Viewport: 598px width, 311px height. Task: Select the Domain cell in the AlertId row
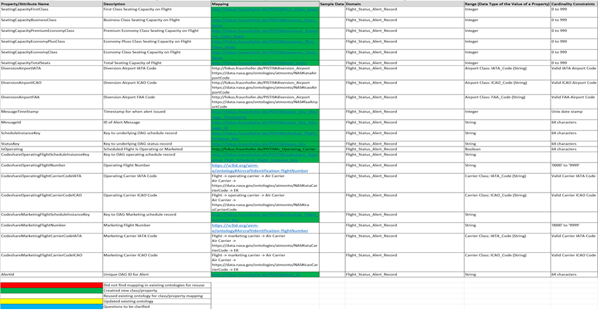tap(404, 275)
